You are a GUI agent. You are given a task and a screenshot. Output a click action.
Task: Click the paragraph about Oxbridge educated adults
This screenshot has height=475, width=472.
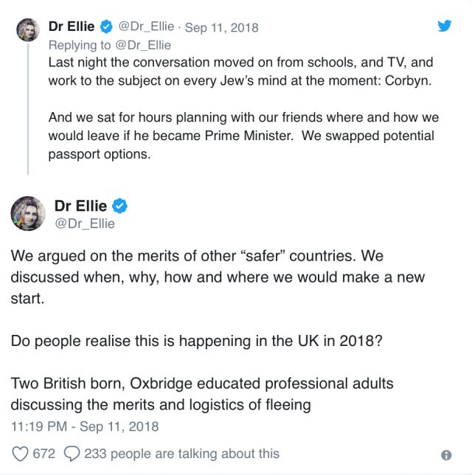(202, 394)
